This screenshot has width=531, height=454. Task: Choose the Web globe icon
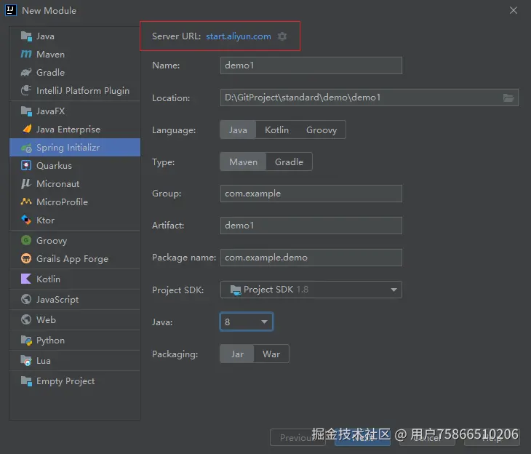click(26, 319)
